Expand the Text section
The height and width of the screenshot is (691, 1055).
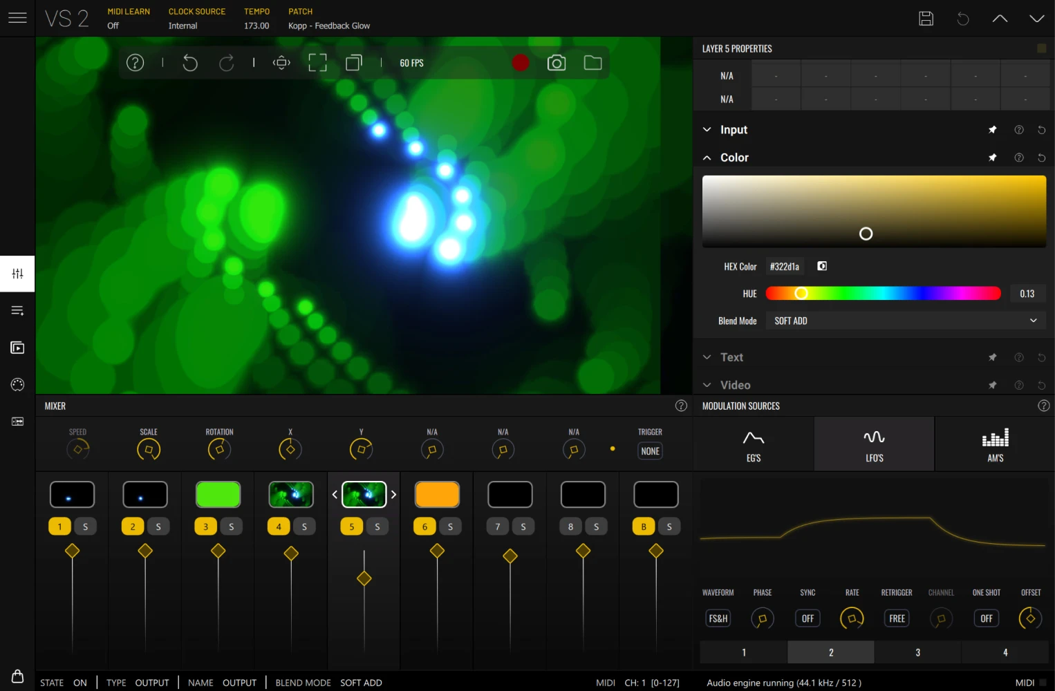(707, 357)
